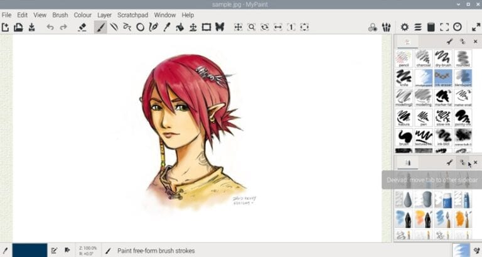Select the Deevad brush group tab
Image resolution: width=482 pixels, height=257 pixels.
tap(407, 163)
